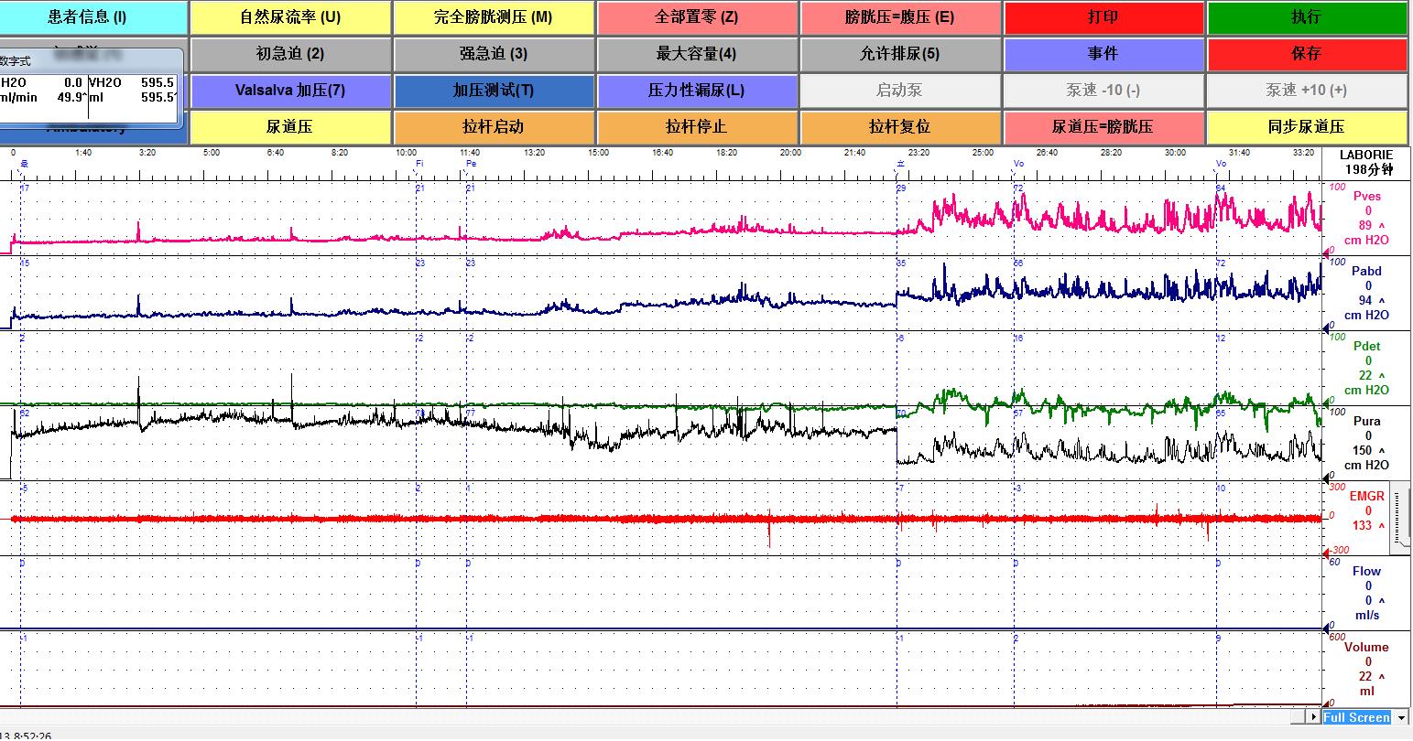1413x741 pixels.
Task: Open the Full Screen view dropdown
Action: point(1406,717)
